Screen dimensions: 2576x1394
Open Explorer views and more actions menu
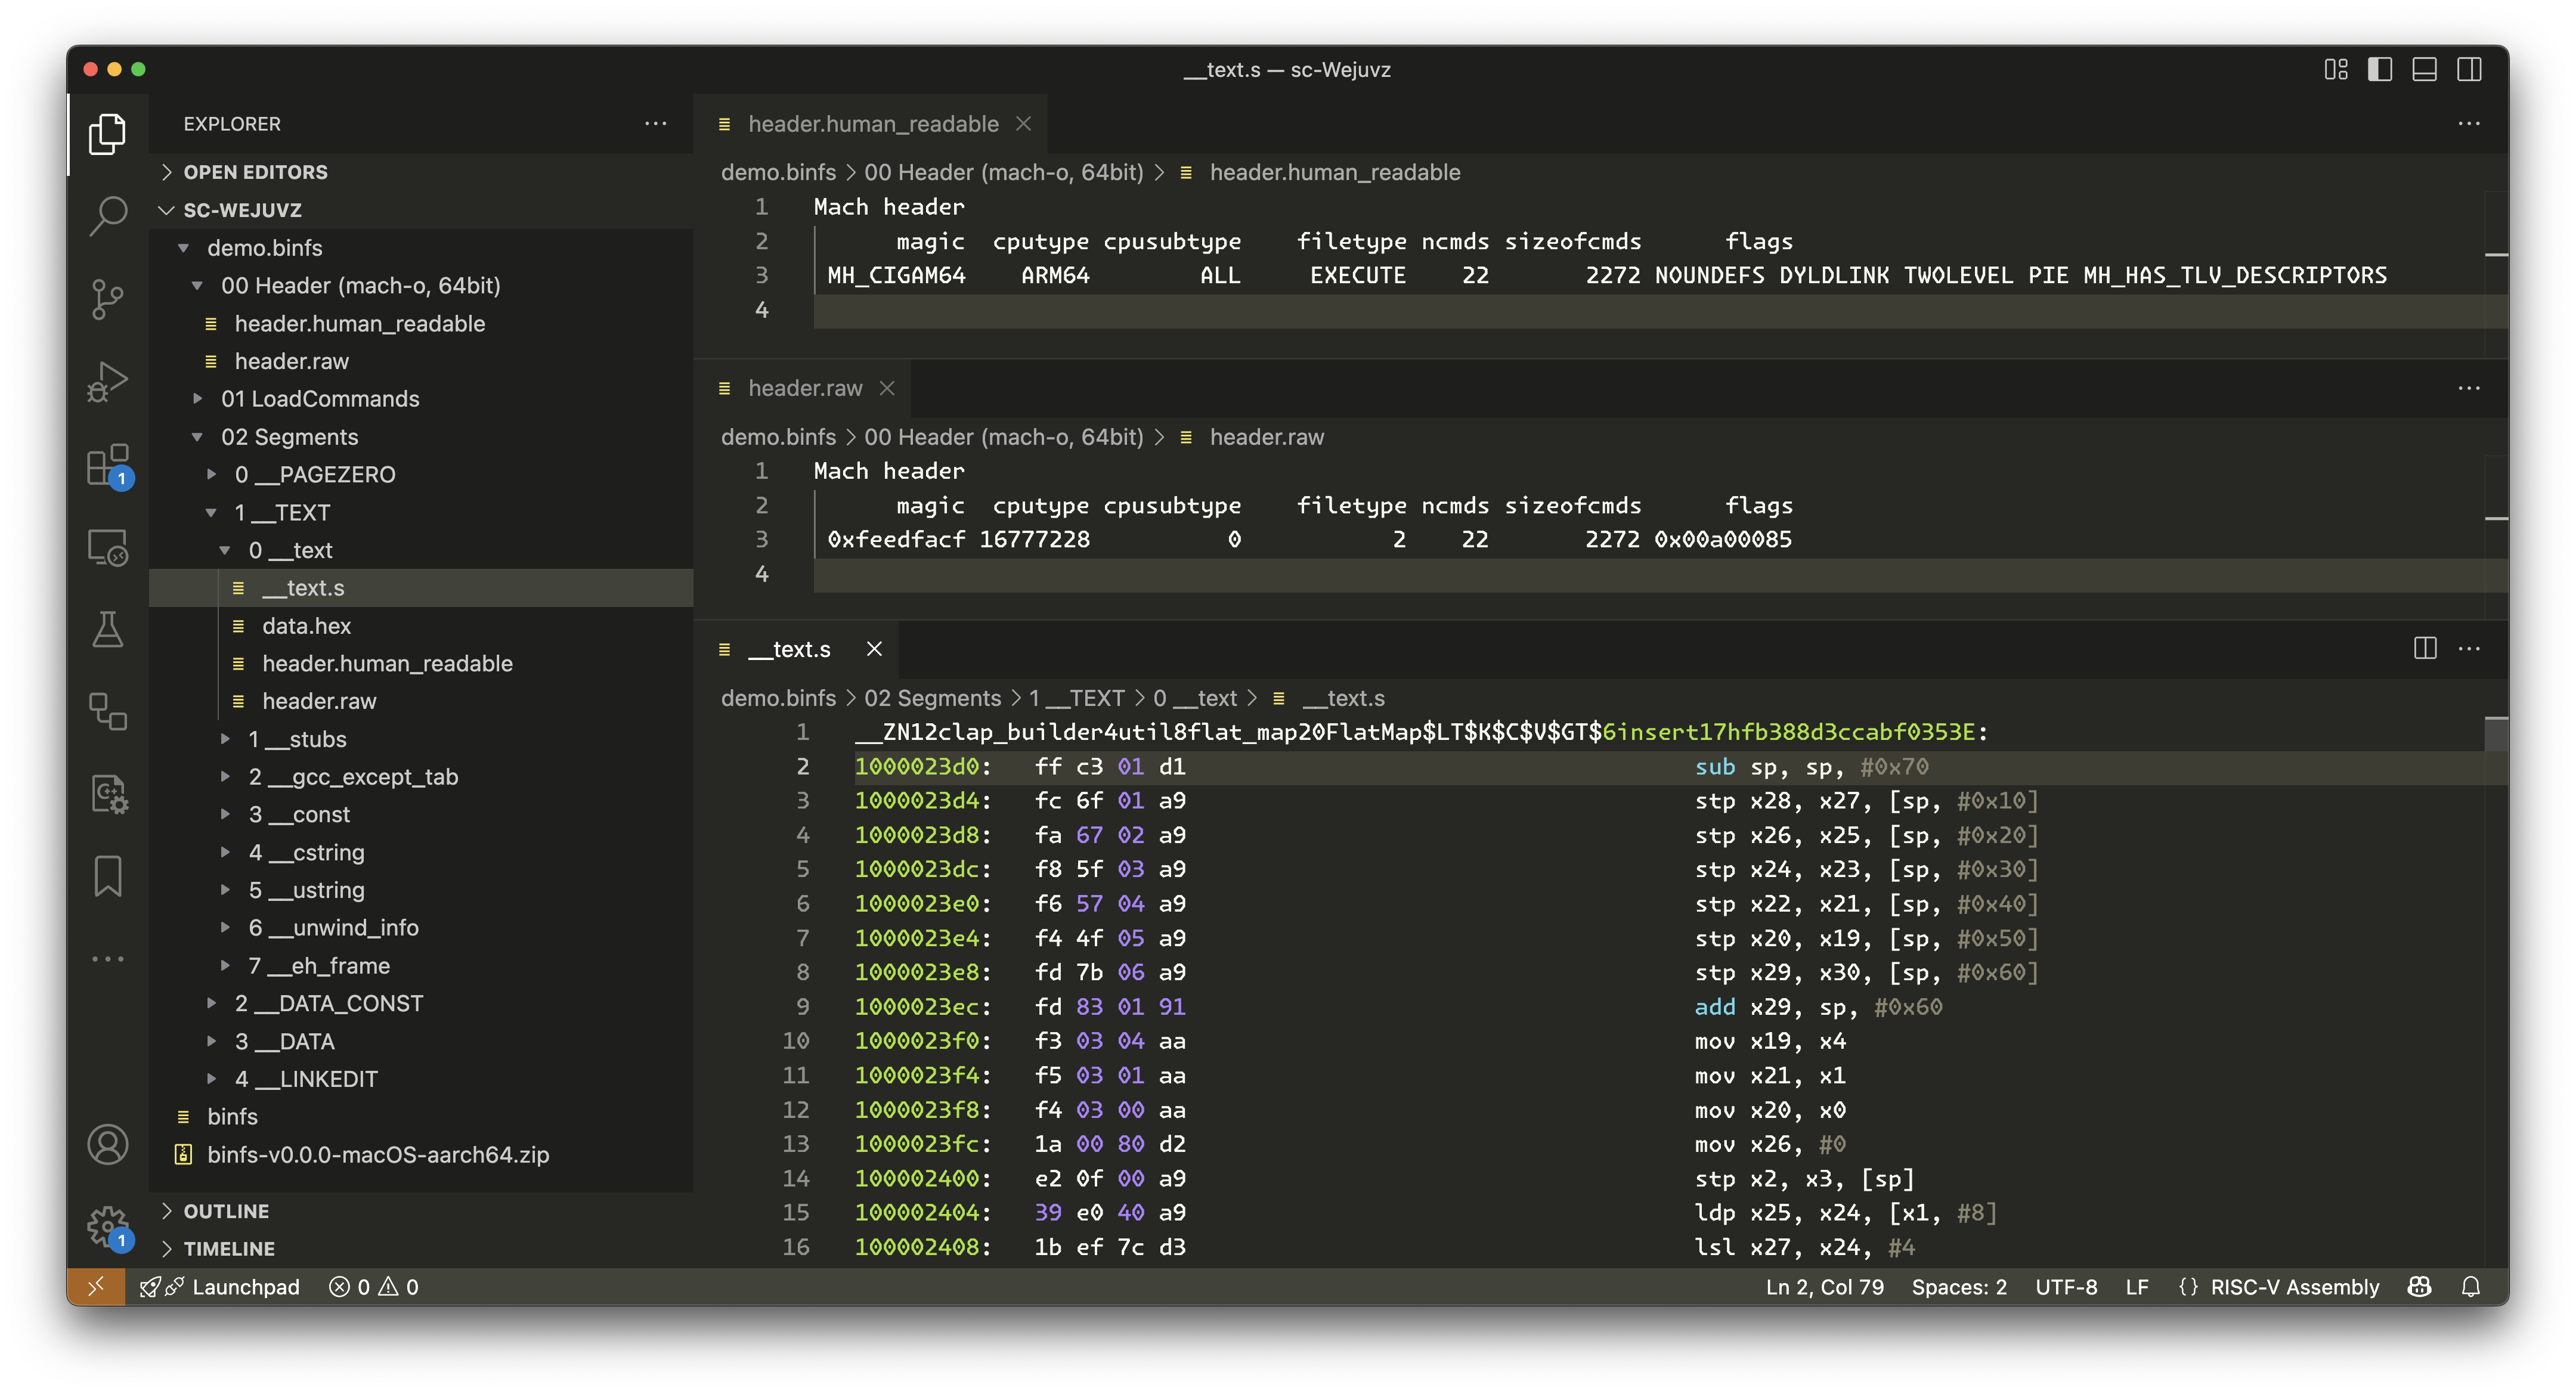pyautogui.click(x=655, y=123)
